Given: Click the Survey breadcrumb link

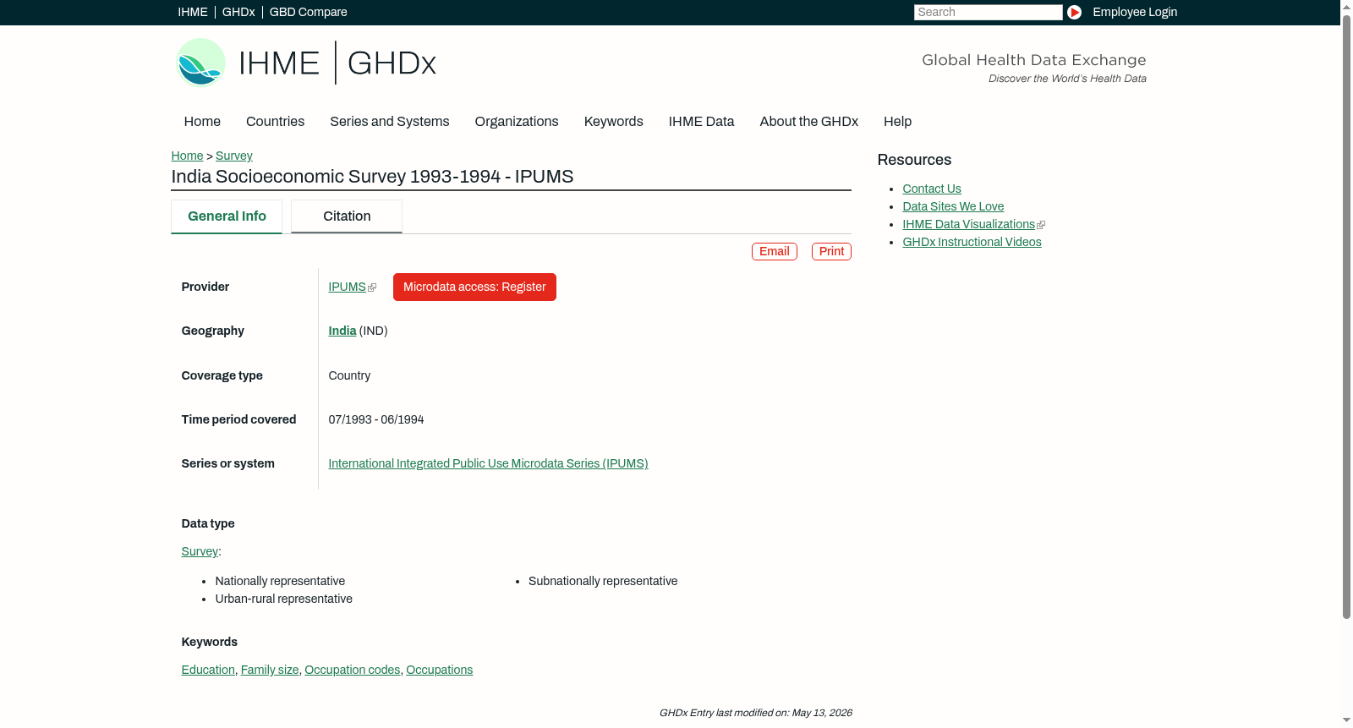Looking at the screenshot, I should pos(234,156).
